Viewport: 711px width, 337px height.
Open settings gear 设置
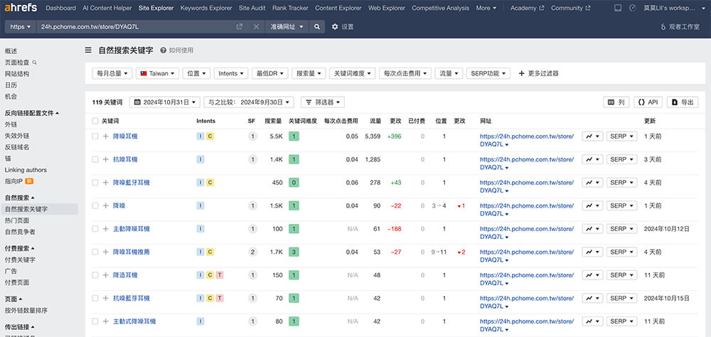pyautogui.click(x=343, y=27)
